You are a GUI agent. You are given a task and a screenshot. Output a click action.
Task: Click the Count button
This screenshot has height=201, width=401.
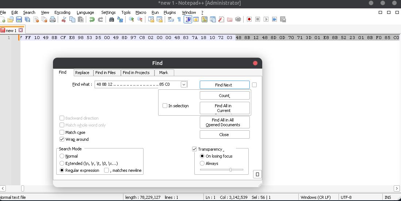225,96
